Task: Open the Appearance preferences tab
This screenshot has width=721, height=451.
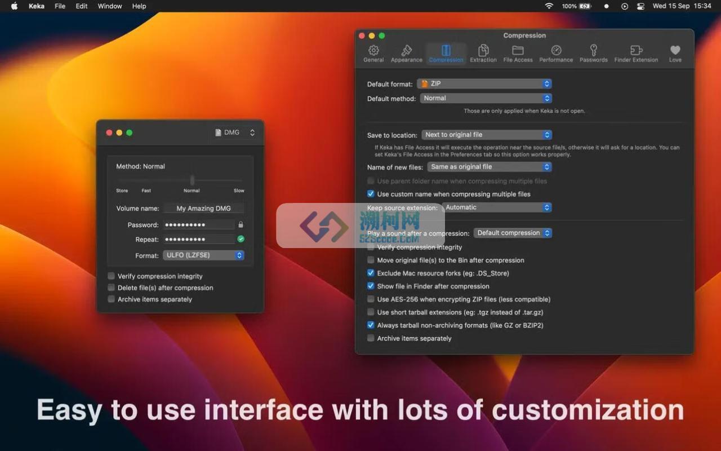Action: (x=407, y=54)
